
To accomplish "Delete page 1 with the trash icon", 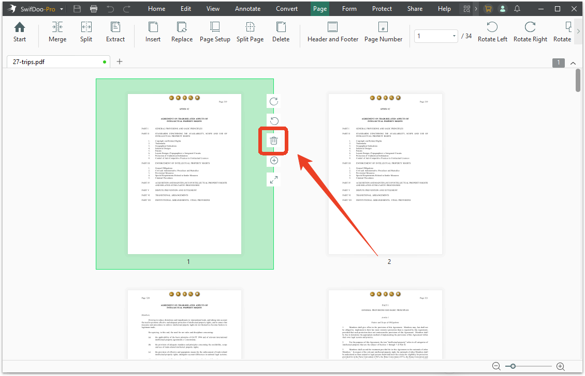I will click(274, 140).
